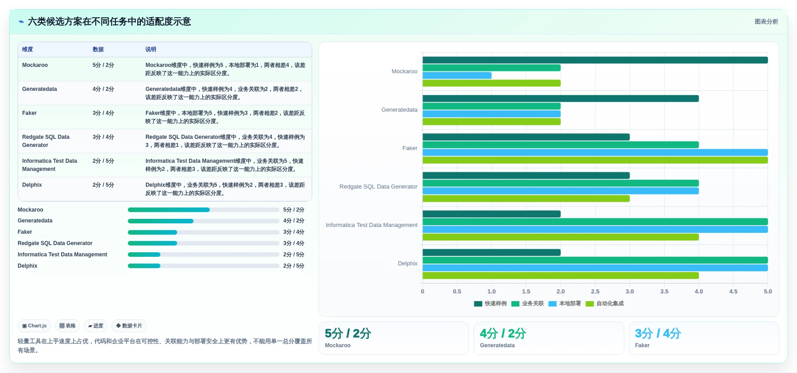797x373 pixels.
Task: Click the 维度 column header
Action: 28,49
